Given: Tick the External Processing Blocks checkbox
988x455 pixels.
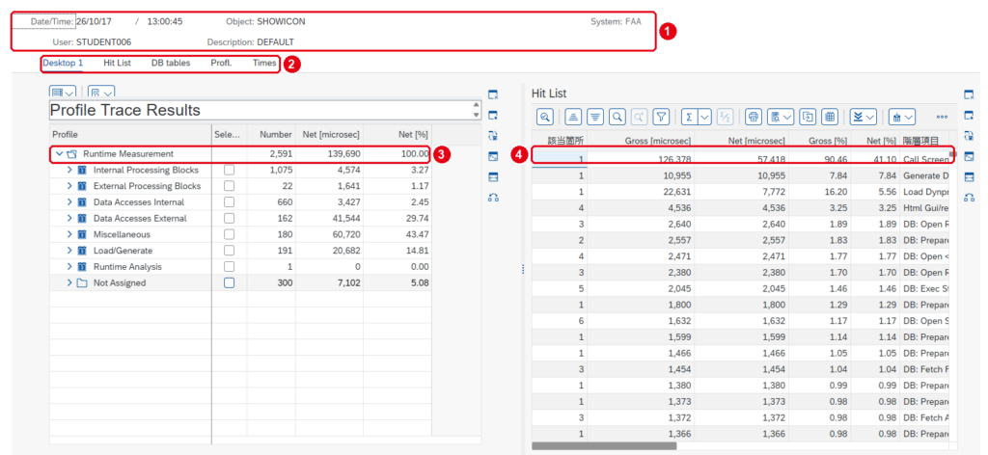Looking at the screenshot, I should [229, 186].
